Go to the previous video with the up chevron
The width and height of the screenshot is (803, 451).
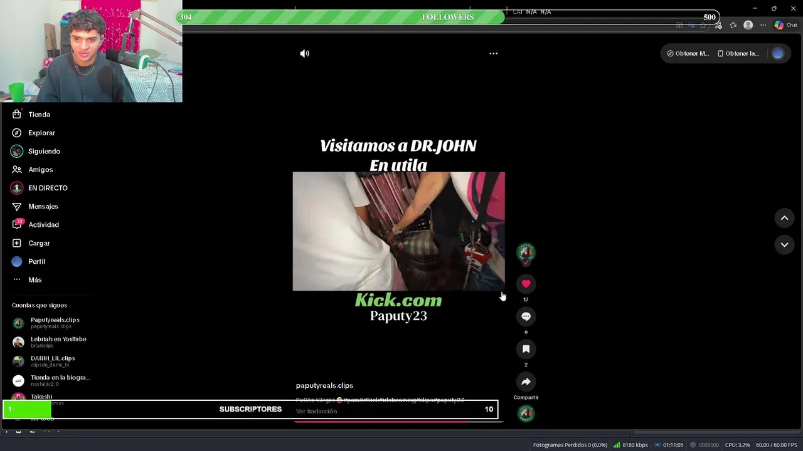click(x=784, y=218)
